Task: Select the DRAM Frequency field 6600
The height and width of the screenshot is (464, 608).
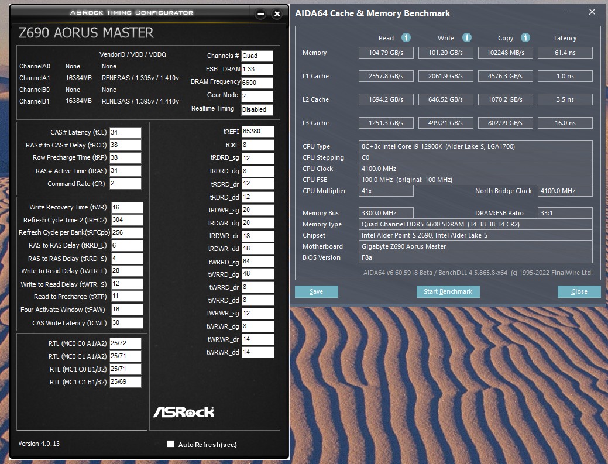Action: click(257, 83)
